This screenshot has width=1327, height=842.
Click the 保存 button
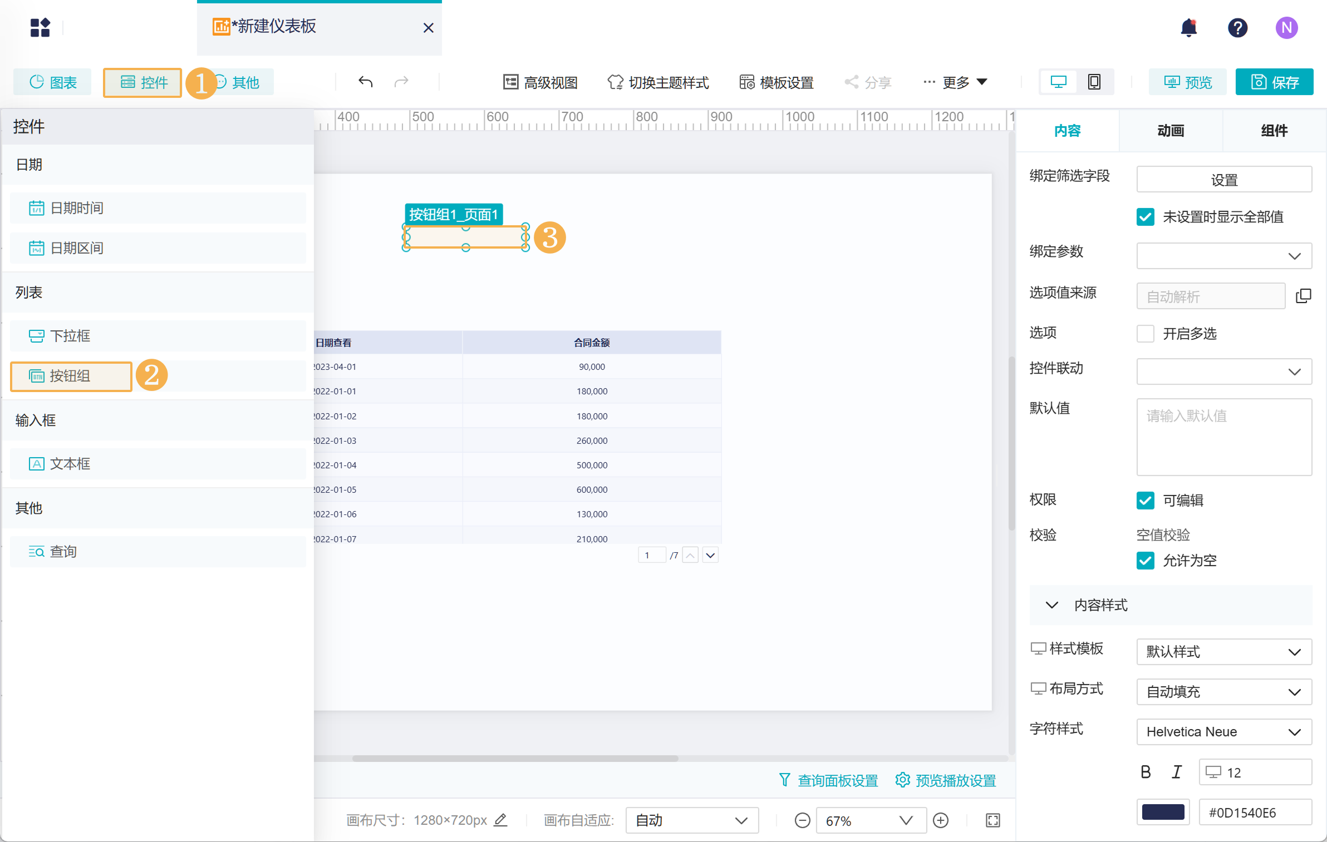tap(1274, 82)
